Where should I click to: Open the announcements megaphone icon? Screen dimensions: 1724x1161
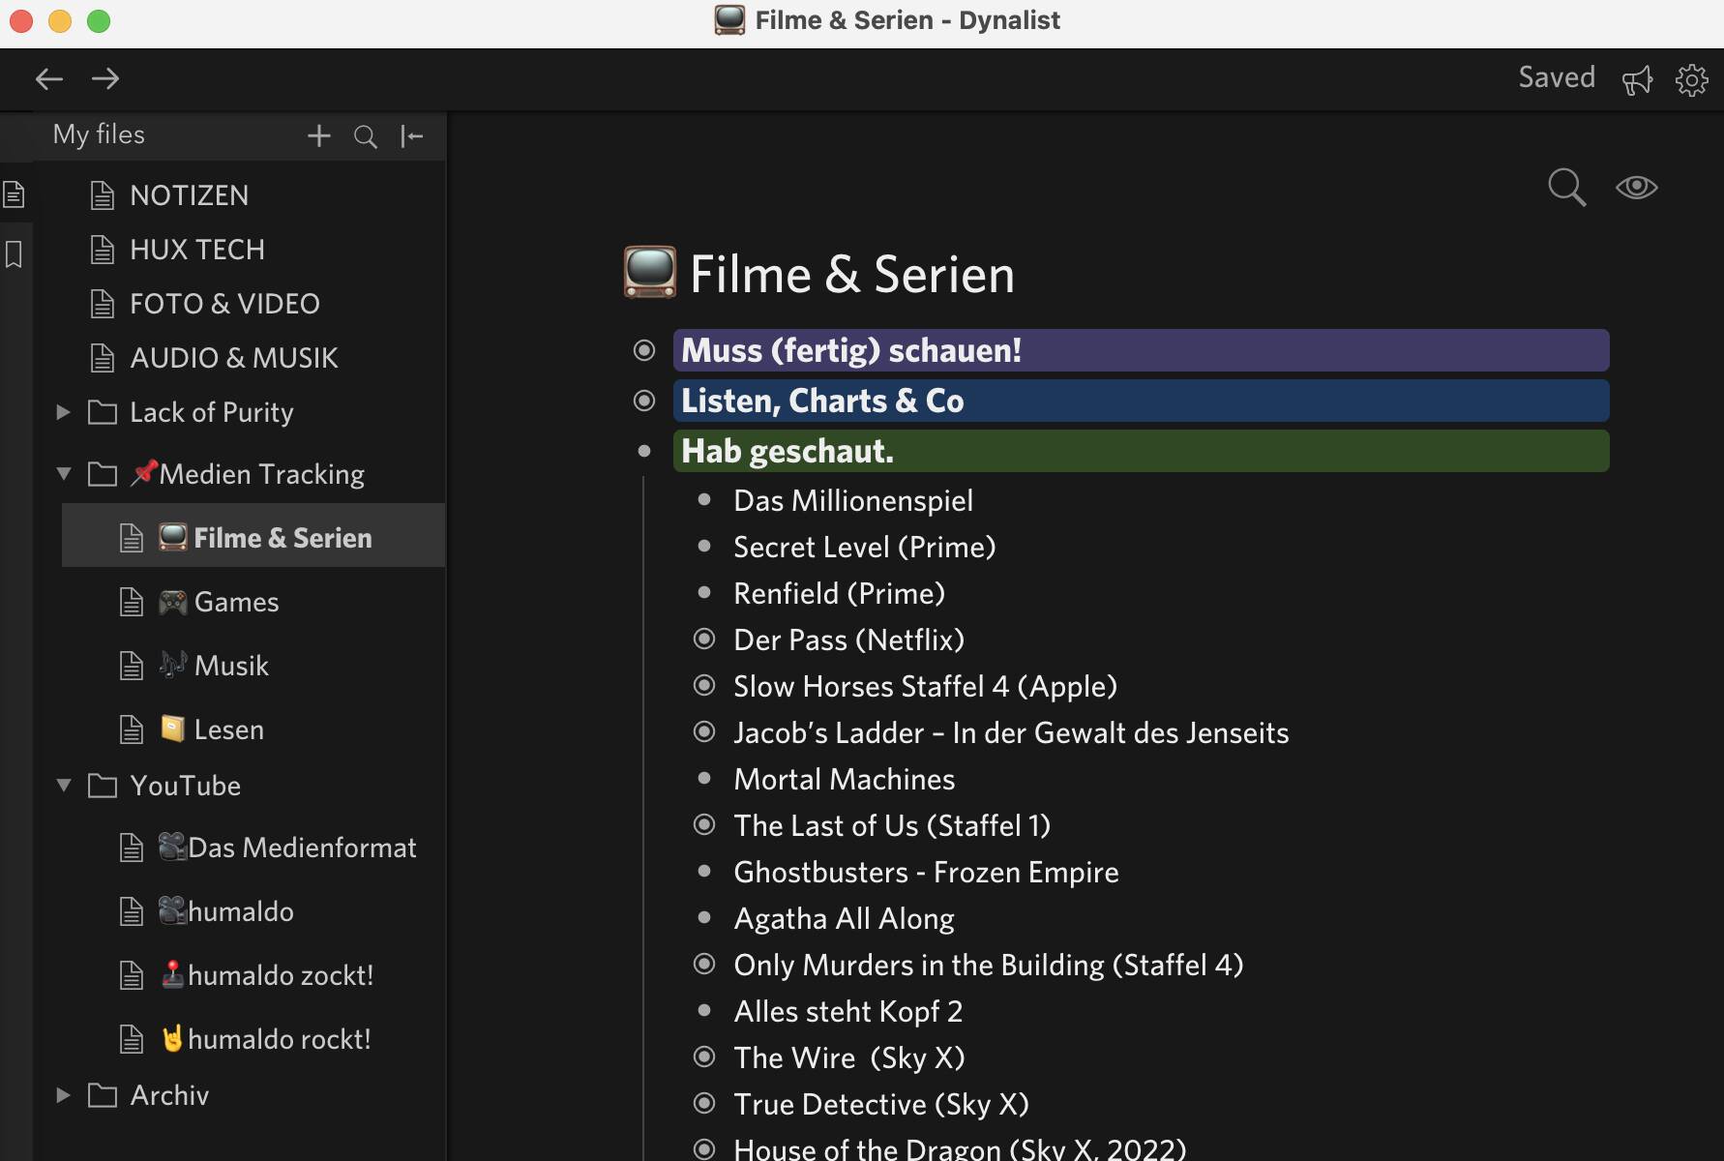1637,79
